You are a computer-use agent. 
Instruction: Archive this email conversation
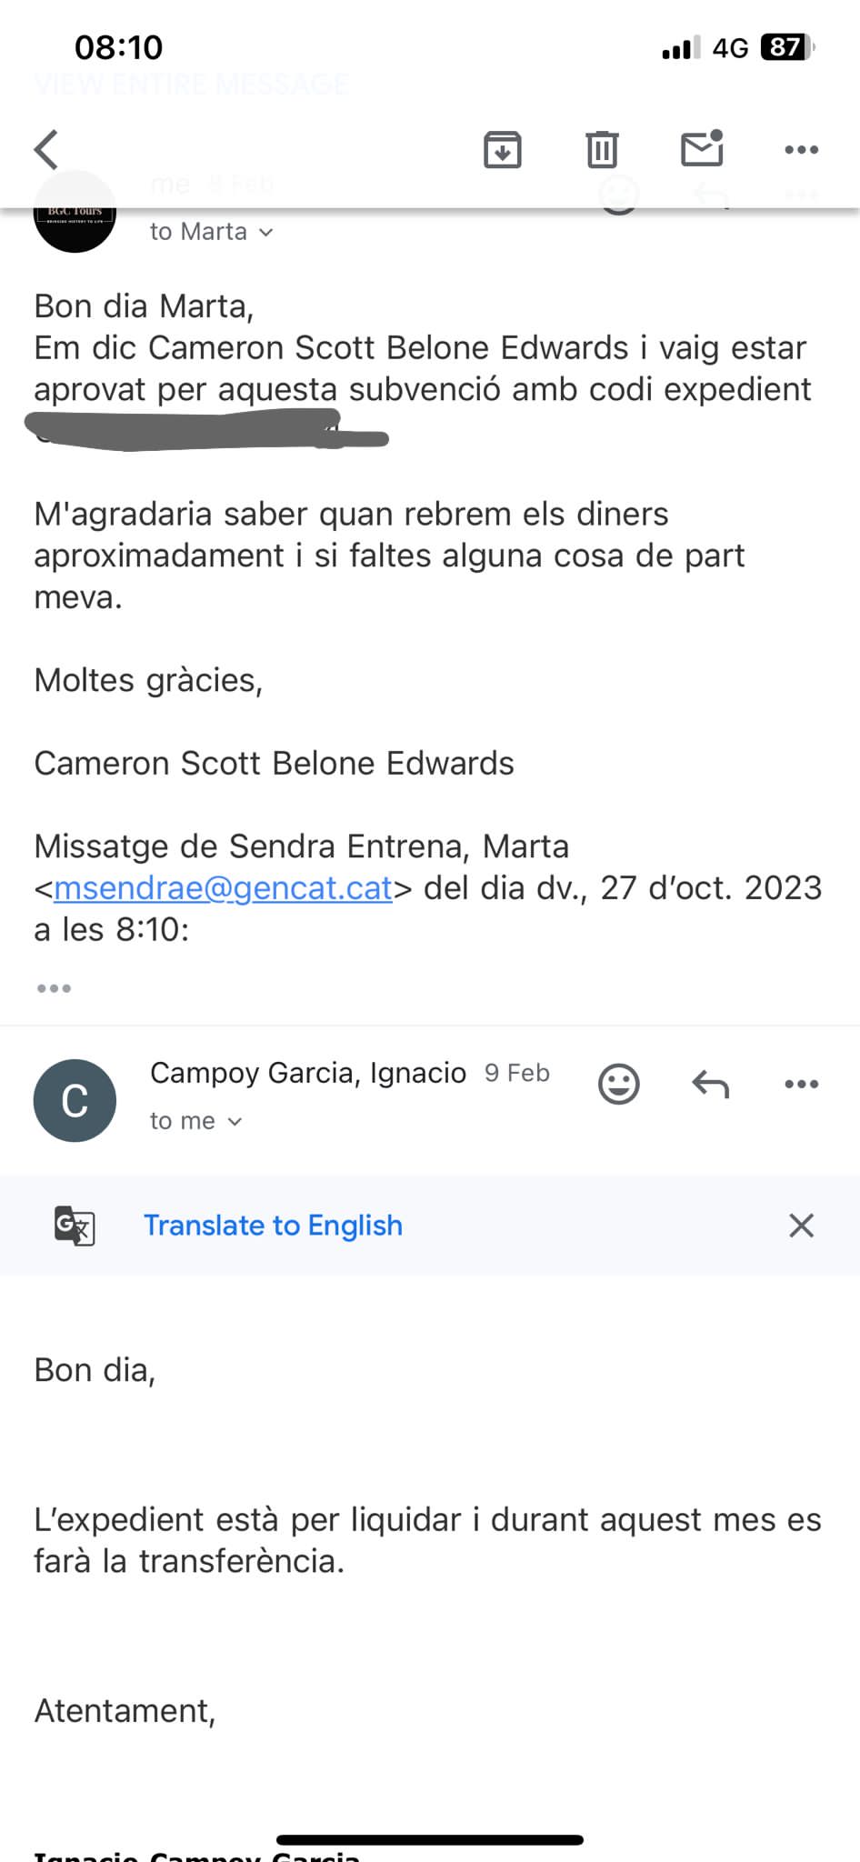tap(502, 150)
